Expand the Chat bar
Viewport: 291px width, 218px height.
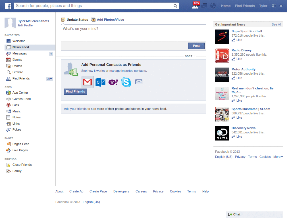[x=254, y=214]
